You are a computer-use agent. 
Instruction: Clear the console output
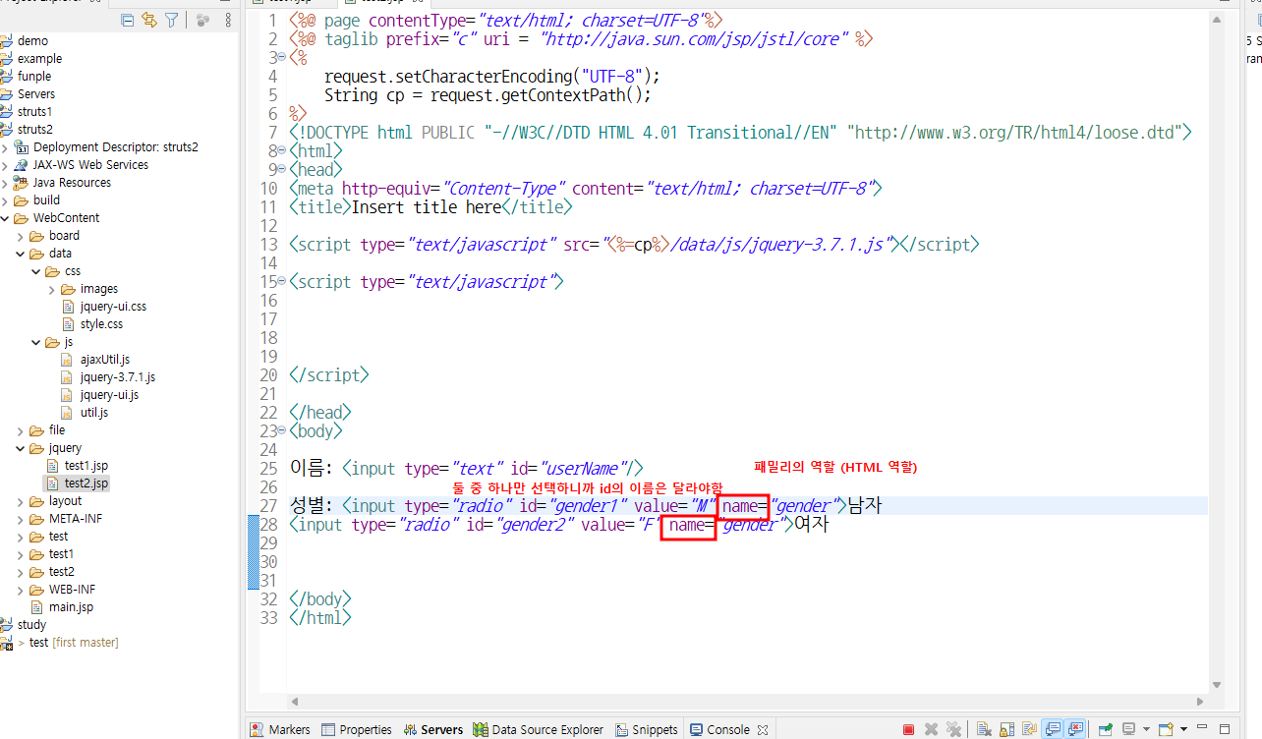click(x=984, y=729)
